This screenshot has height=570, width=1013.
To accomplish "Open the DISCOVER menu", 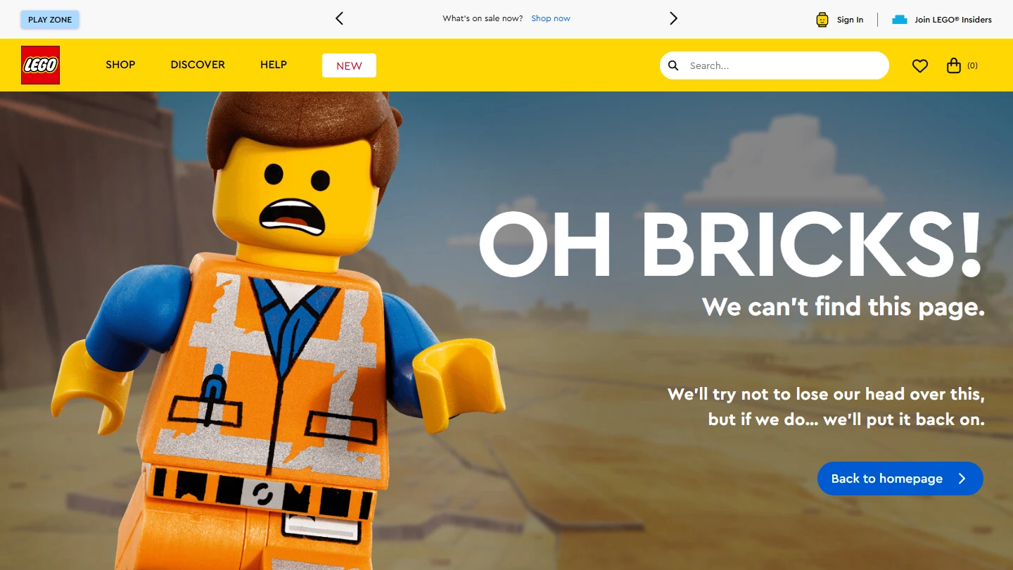I will coord(198,65).
